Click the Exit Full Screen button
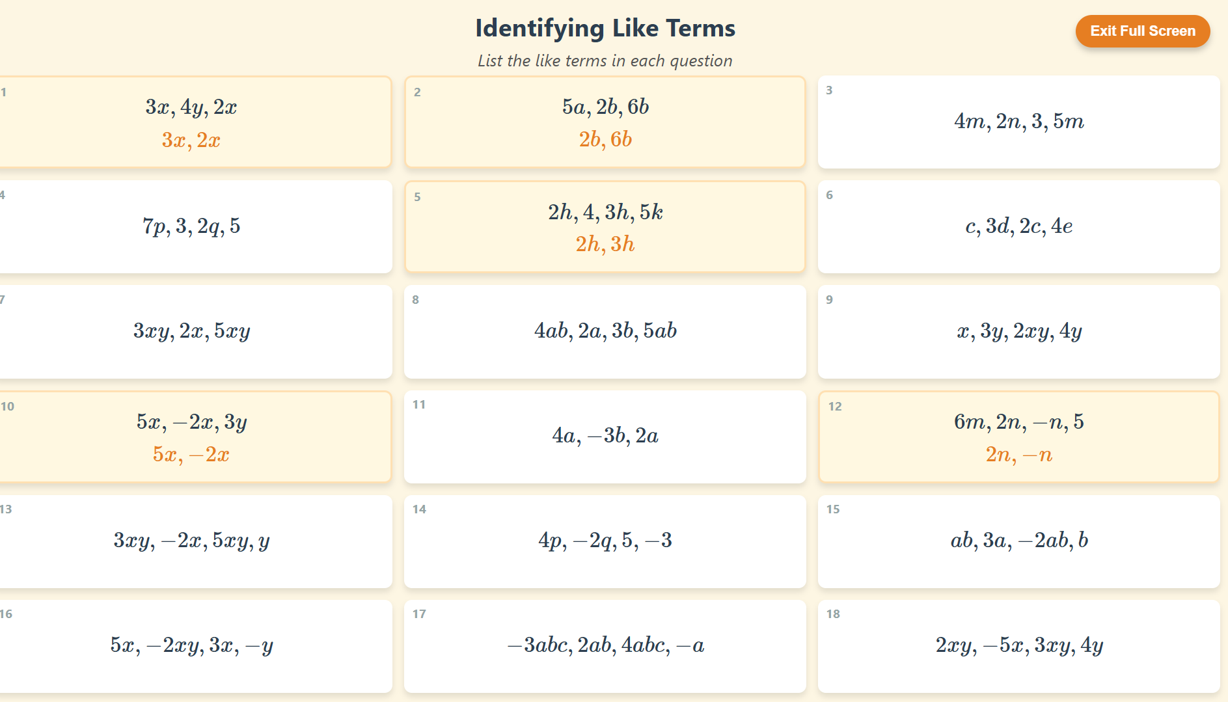This screenshot has height=702, width=1228. tap(1142, 31)
